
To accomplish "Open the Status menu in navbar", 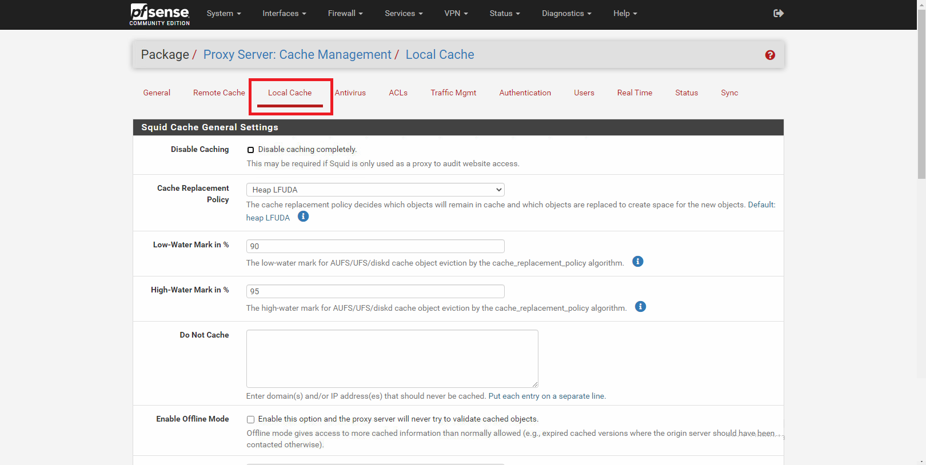I will pos(505,13).
